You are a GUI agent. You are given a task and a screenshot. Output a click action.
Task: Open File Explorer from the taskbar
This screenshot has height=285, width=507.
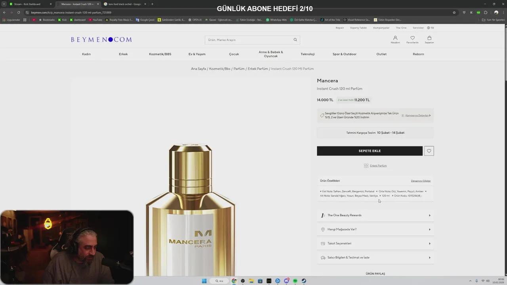pyautogui.click(x=251, y=281)
